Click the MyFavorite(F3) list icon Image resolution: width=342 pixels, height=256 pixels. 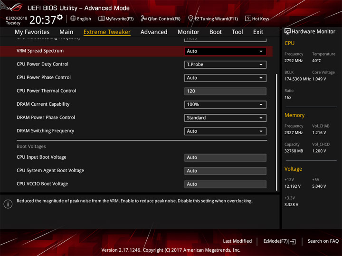pyautogui.click(x=101, y=18)
